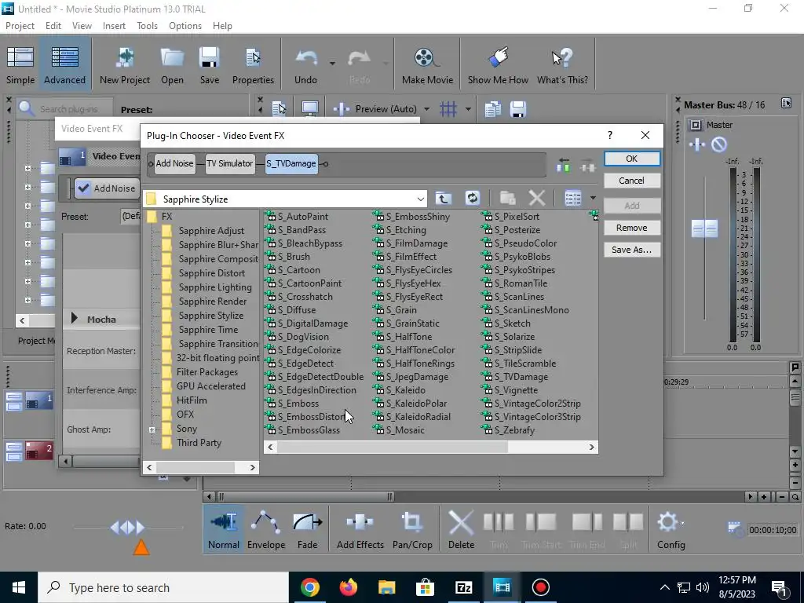Open Chrome from taskbar
The height and width of the screenshot is (603, 804).
(x=310, y=587)
